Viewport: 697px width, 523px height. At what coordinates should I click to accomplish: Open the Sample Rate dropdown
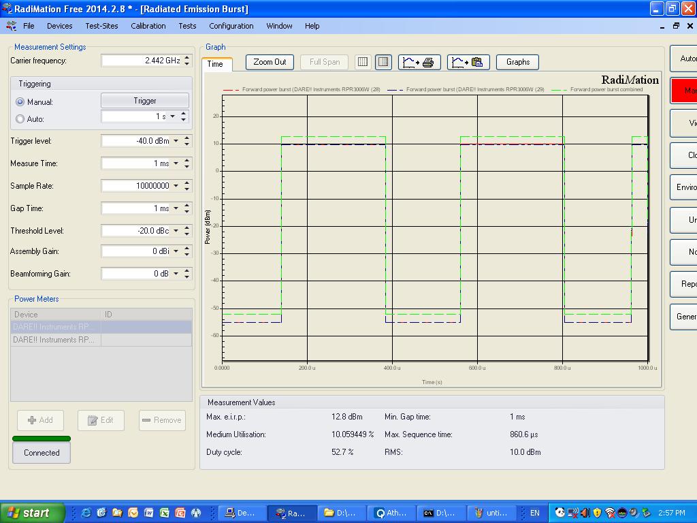[176, 186]
